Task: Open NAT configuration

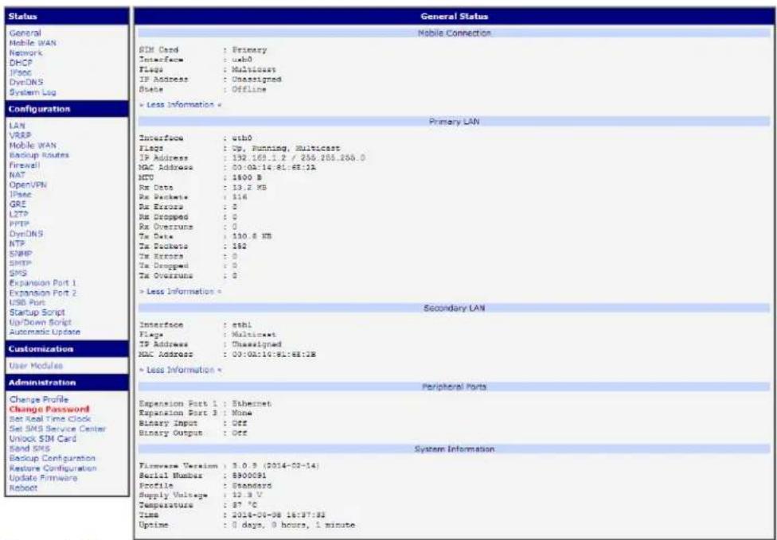Action: (x=18, y=175)
